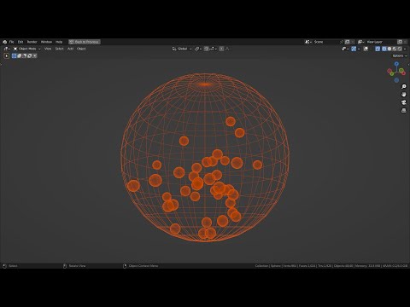
Task: Click the Back to Previous button
Action: pyautogui.click(x=85, y=42)
